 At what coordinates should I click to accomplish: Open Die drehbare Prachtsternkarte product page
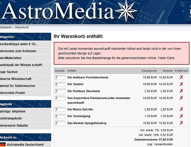pyautogui.click(x=88, y=77)
